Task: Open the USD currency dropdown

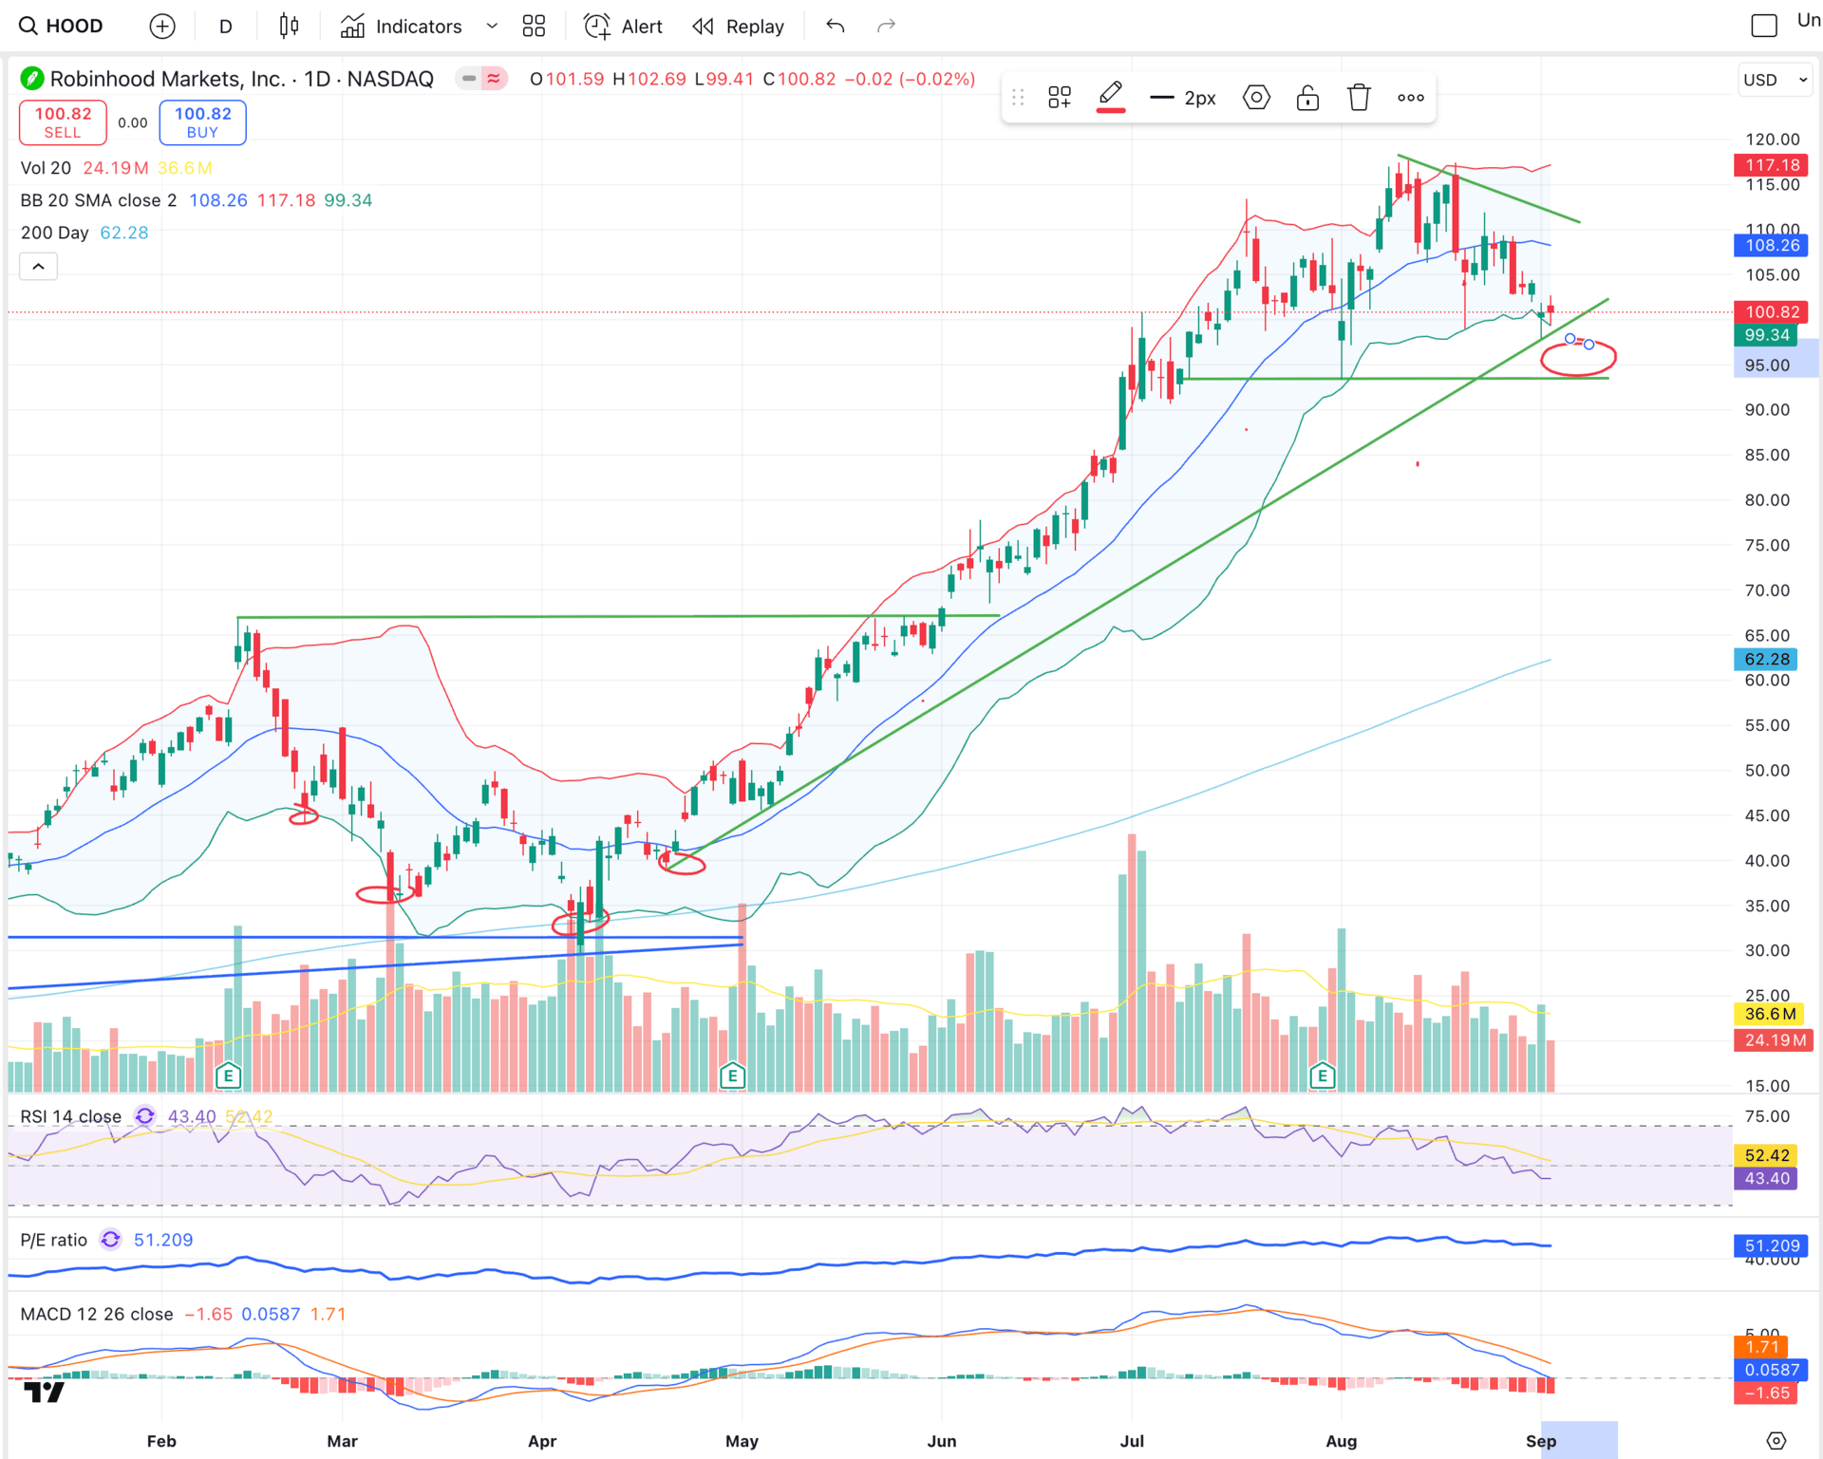Action: pyautogui.click(x=1774, y=80)
